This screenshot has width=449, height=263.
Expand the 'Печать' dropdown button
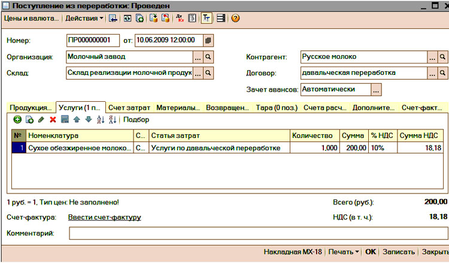click(344, 252)
